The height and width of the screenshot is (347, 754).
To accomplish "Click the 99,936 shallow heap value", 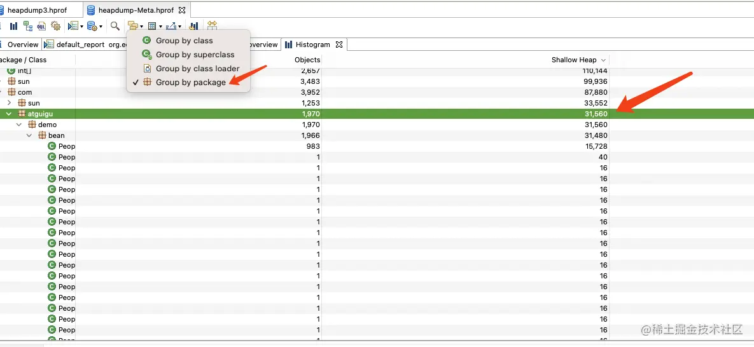I will (x=596, y=81).
